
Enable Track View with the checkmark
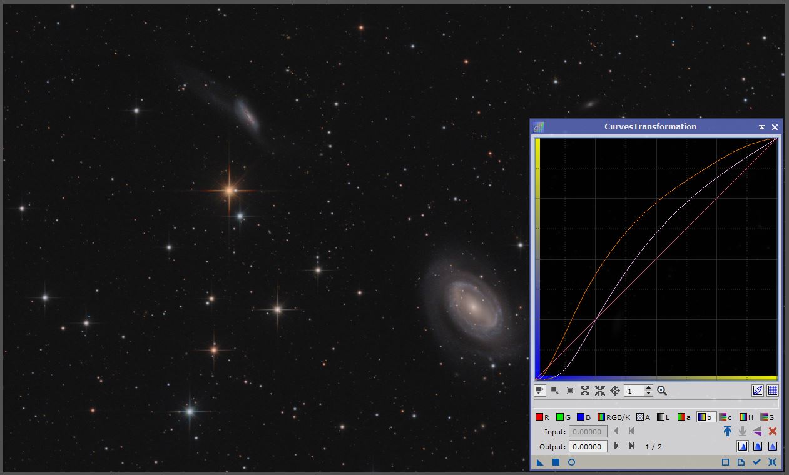pyautogui.click(x=757, y=461)
